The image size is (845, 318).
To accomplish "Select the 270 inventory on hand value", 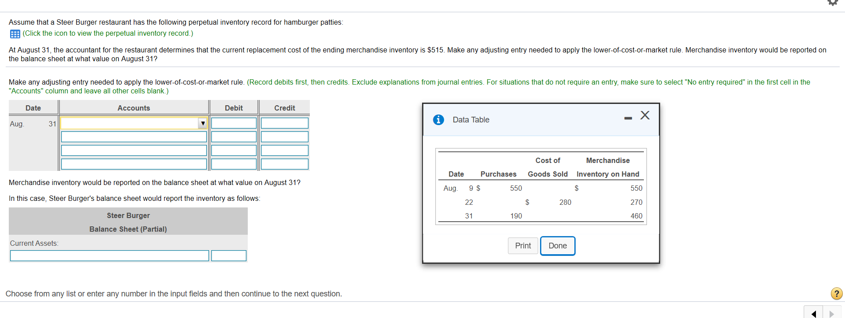I will (636, 202).
